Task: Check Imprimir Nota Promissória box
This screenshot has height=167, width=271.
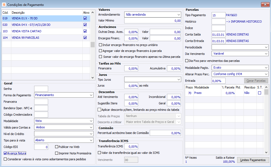Action: point(57,153)
